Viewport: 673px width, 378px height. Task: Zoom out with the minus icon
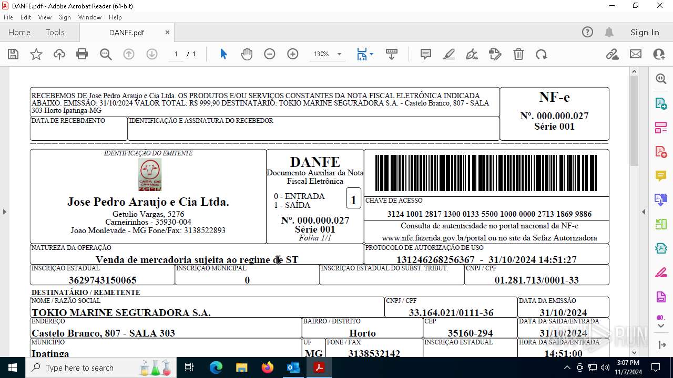270,54
